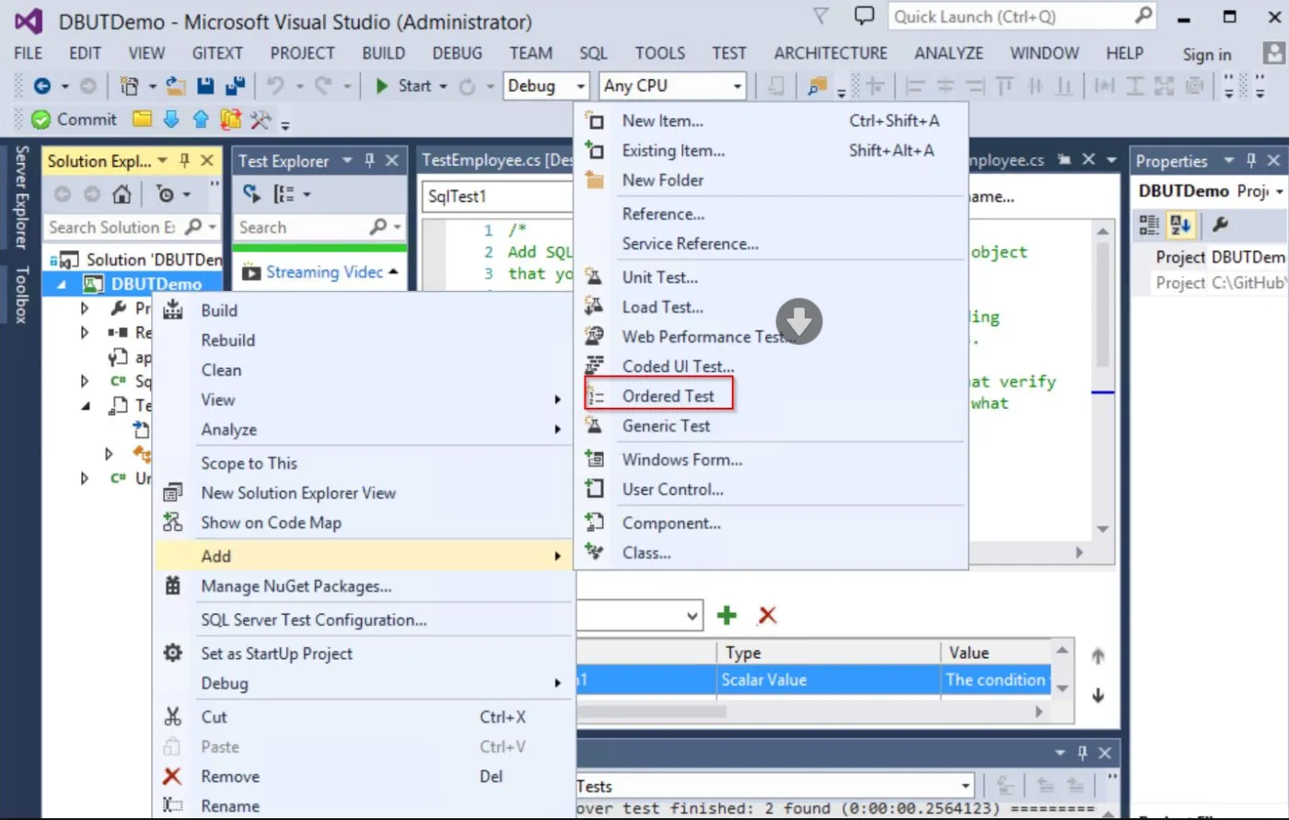Collapse the DBUTDemo project node
The width and height of the screenshot is (1289, 820).
pos(61,284)
